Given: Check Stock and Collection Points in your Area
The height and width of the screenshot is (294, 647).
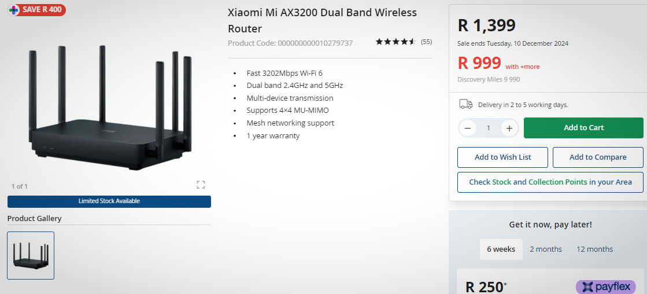Looking at the screenshot, I should [550, 182].
